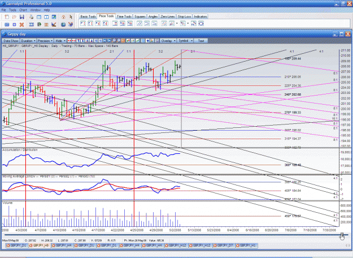The height and width of the screenshot is (258, 353).
Task: Select the GBPJPY_H1 chart tab
Action: point(246,246)
